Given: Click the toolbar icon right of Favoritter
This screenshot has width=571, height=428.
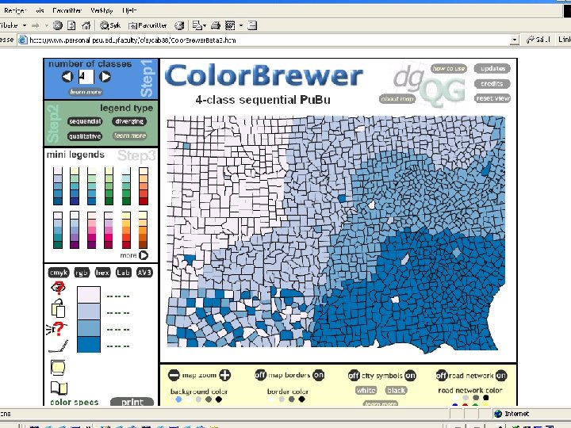Looking at the screenshot, I should point(179,25).
